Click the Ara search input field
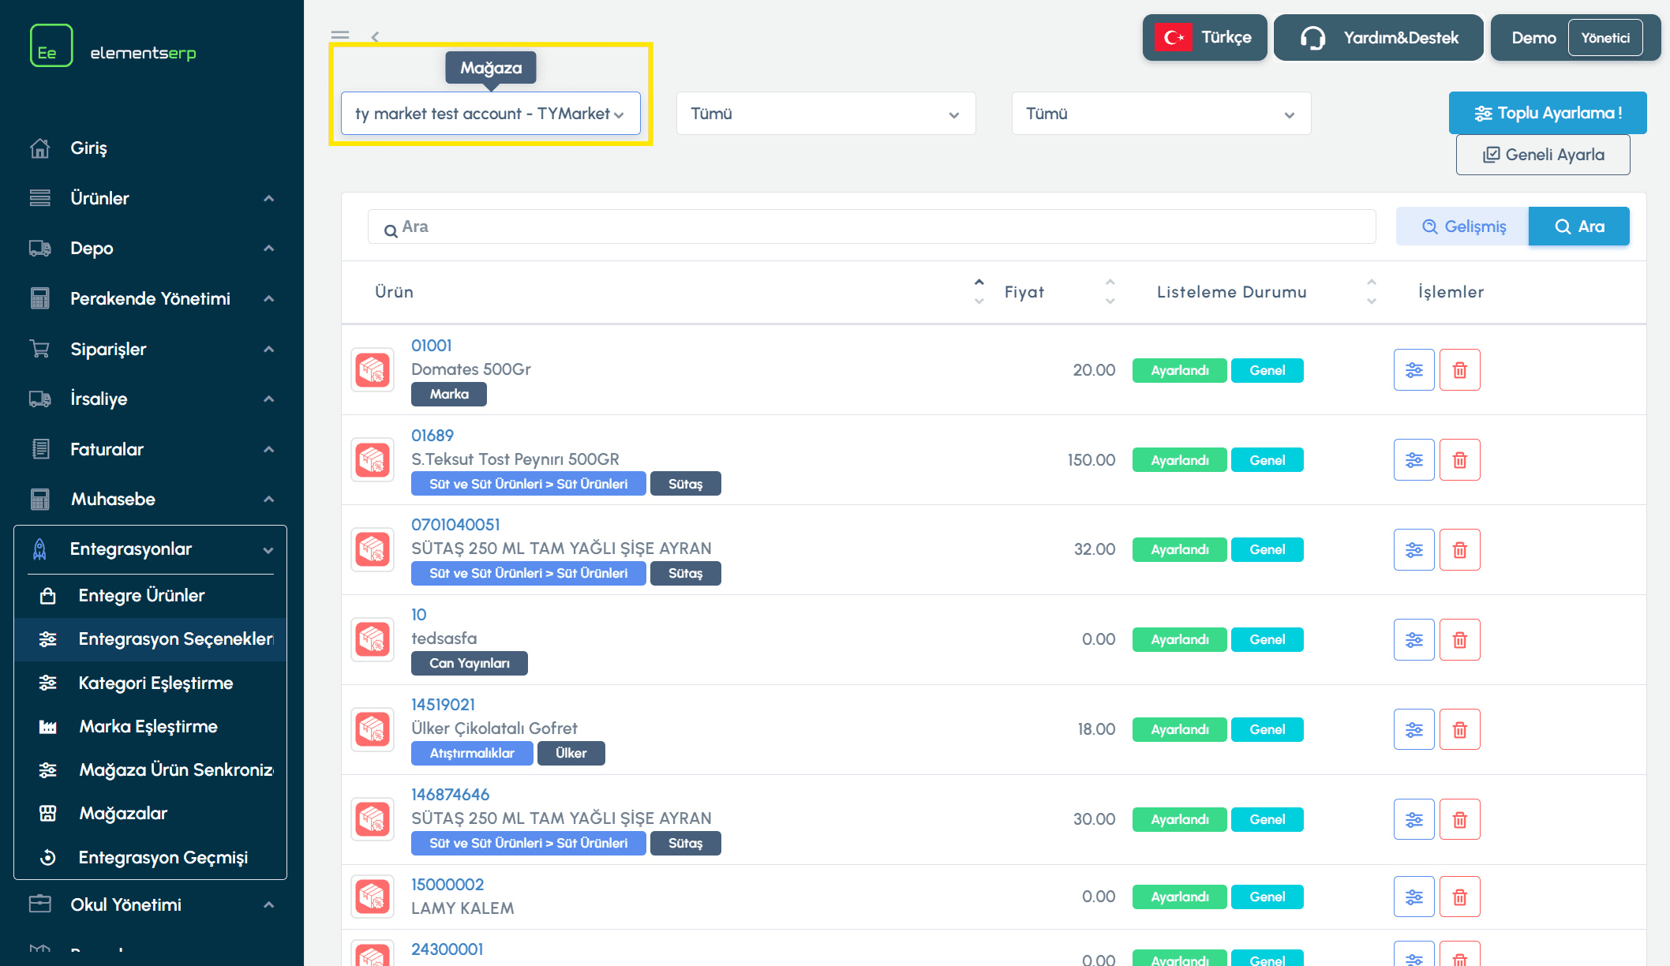 [x=872, y=227]
